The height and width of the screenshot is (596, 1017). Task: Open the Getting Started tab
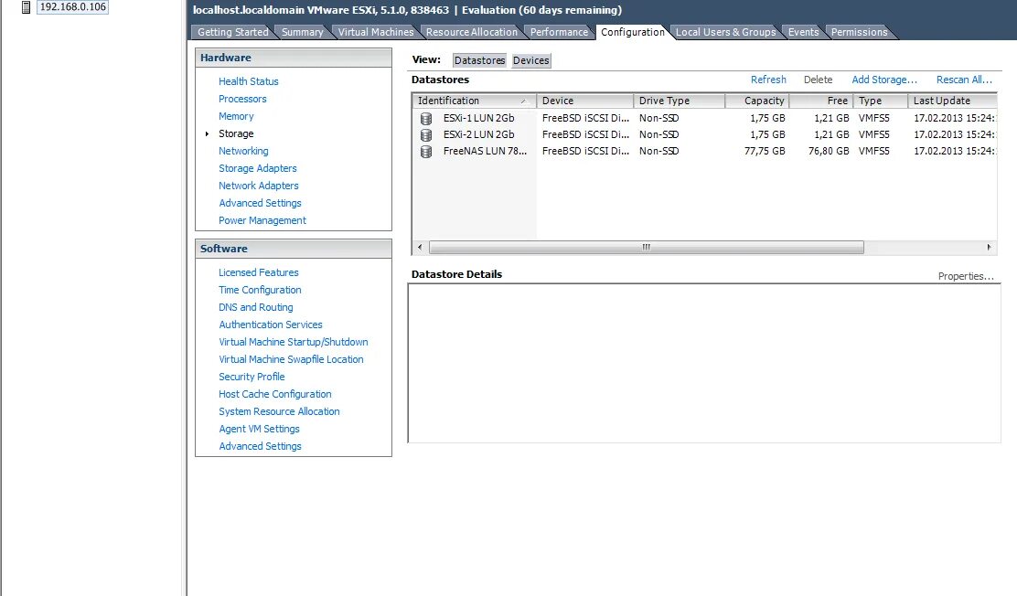tap(232, 32)
